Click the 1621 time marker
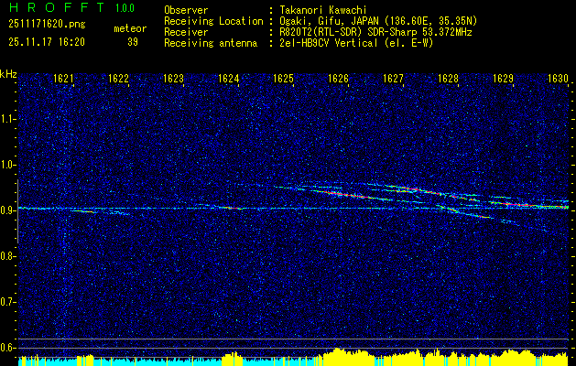576x366 pixels. (63, 79)
